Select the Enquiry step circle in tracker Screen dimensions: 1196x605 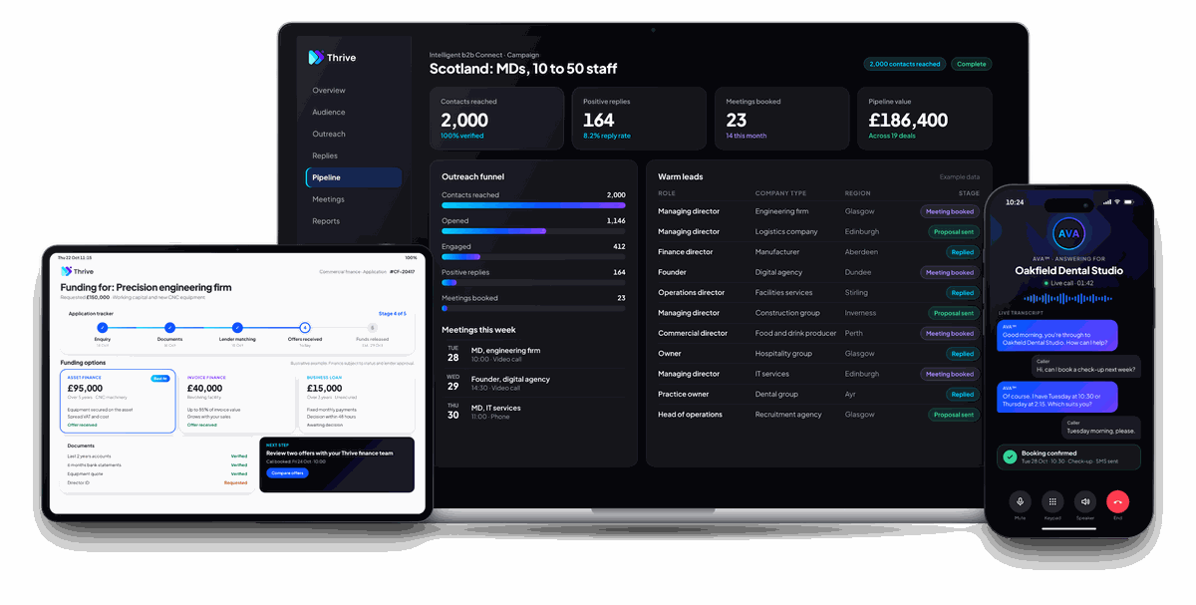point(102,327)
